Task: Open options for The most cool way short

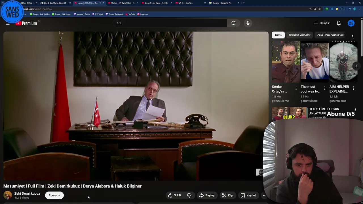Action: pos(325,88)
